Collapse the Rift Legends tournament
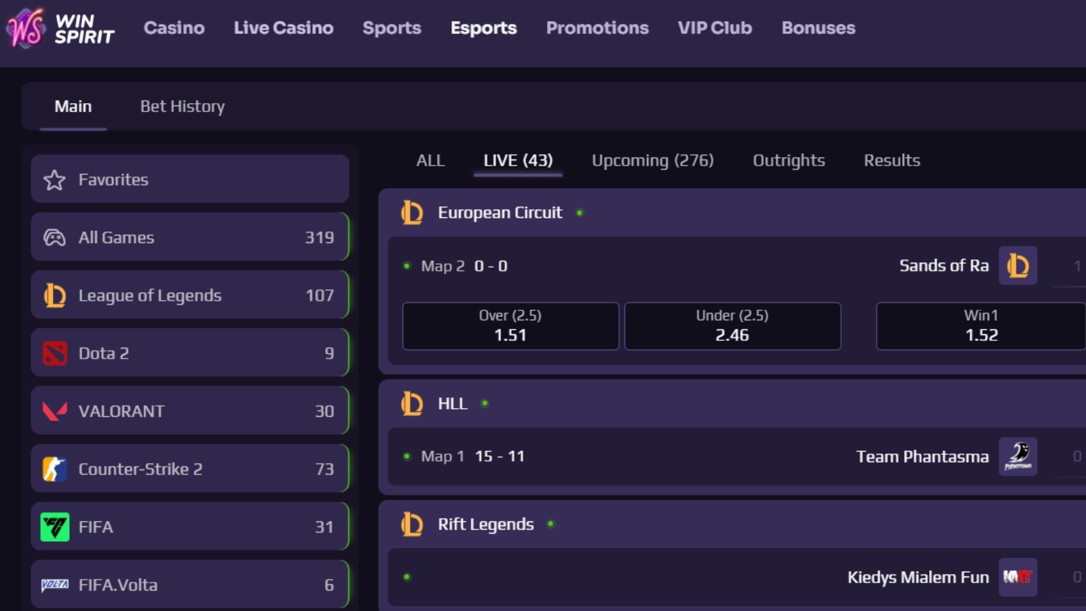Screen dimensions: 1086x611 [x=485, y=524]
